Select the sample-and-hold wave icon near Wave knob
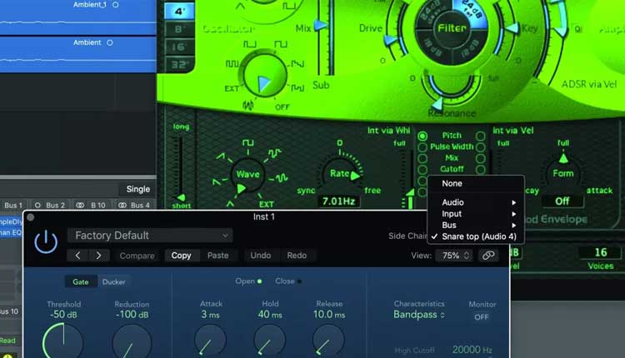This screenshot has width=625, height=358. pos(274,153)
